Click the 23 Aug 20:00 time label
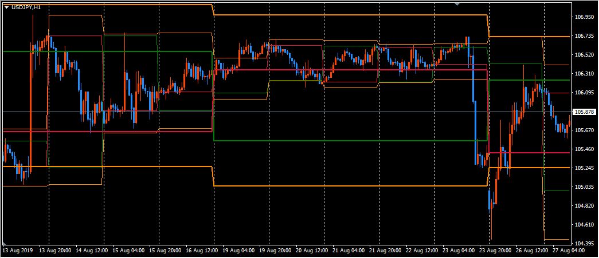The height and width of the screenshot is (258, 599). point(495,251)
